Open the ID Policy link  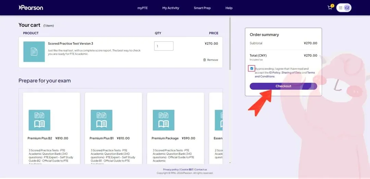coord(275,73)
